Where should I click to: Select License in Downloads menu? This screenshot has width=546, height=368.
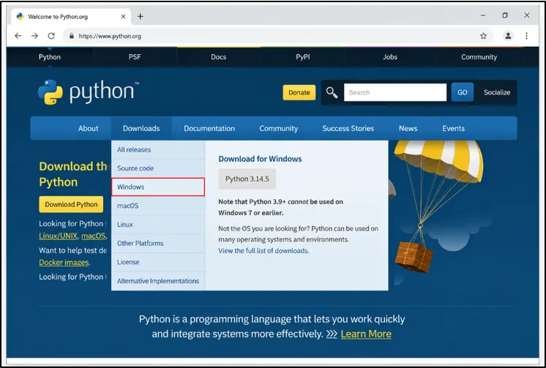tap(158, 262)
